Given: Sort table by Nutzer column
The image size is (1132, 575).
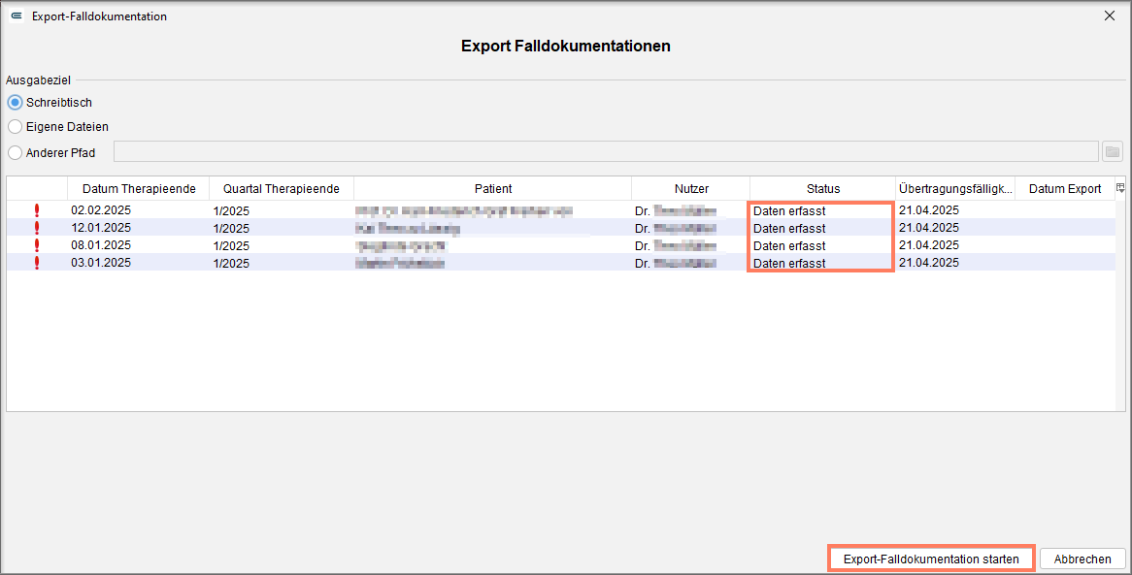Looking at the screenshot, I should (691, 189).
